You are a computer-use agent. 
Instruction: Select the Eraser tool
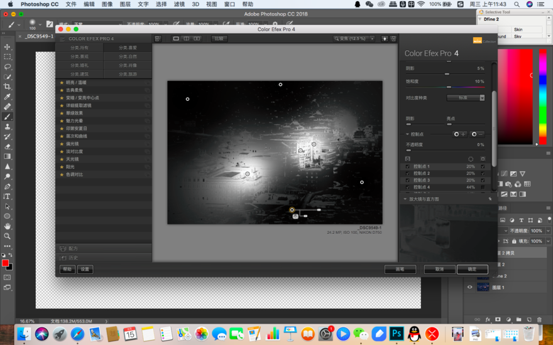tap(7, 146)
